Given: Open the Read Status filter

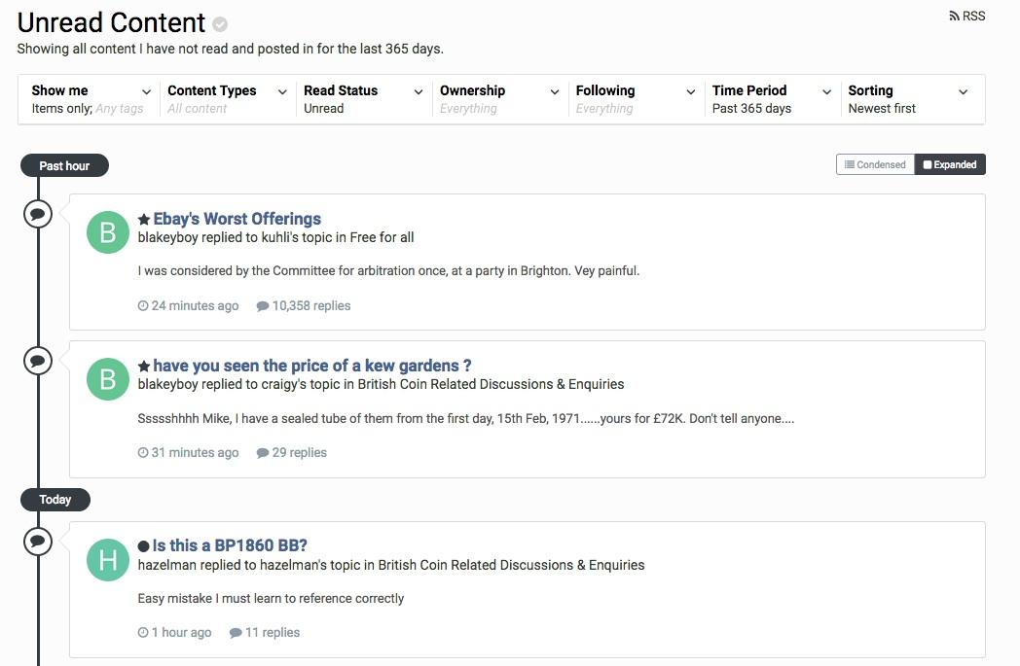Looking at the screenshot, I should pyautogui.click(x=364, y=99).
